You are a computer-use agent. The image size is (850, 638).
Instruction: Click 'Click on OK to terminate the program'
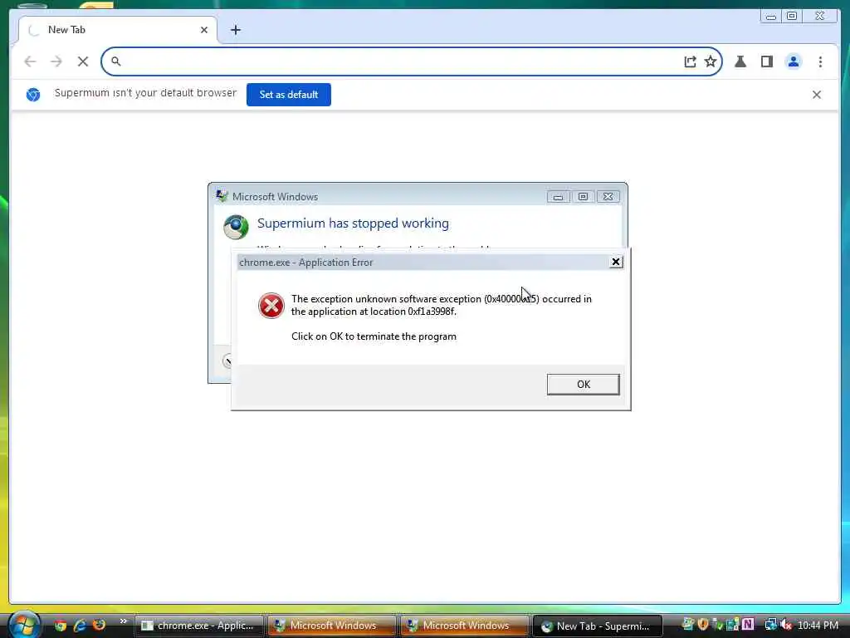[x=374, y=336]
